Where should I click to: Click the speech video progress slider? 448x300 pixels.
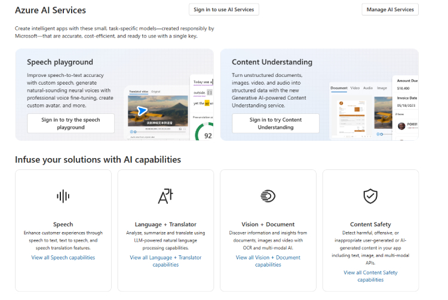(x=158, y=132)
